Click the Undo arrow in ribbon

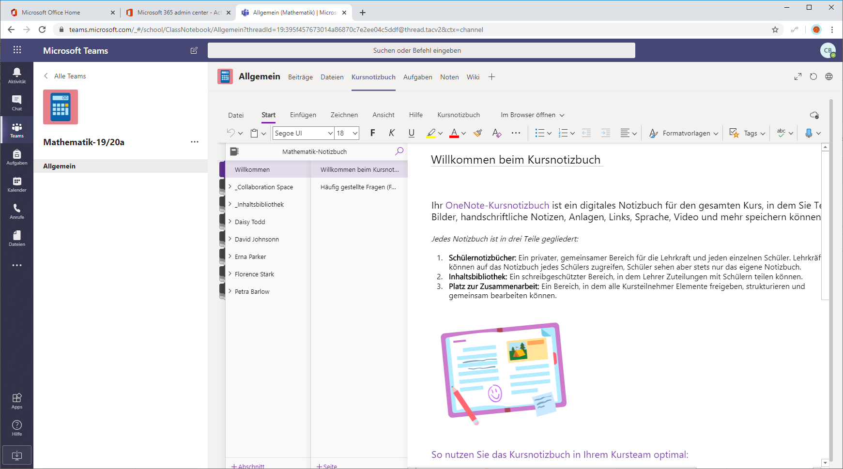tap(231, 133)
